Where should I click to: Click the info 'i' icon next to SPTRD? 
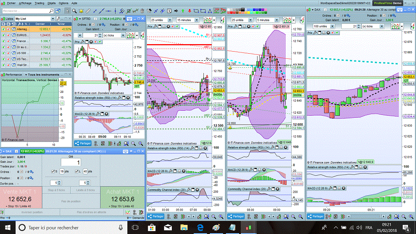coord(95,19)
